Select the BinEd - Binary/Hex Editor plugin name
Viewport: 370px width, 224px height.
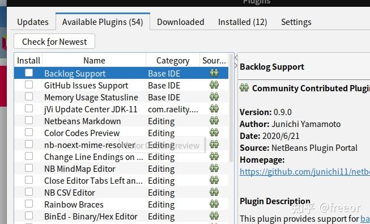tap(91, 217)
